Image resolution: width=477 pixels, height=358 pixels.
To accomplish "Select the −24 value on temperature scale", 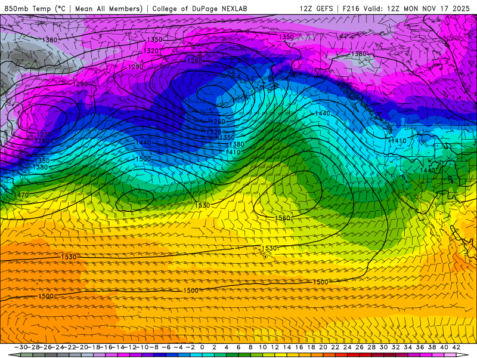I will pyautogui.click(x=57, y=347).
